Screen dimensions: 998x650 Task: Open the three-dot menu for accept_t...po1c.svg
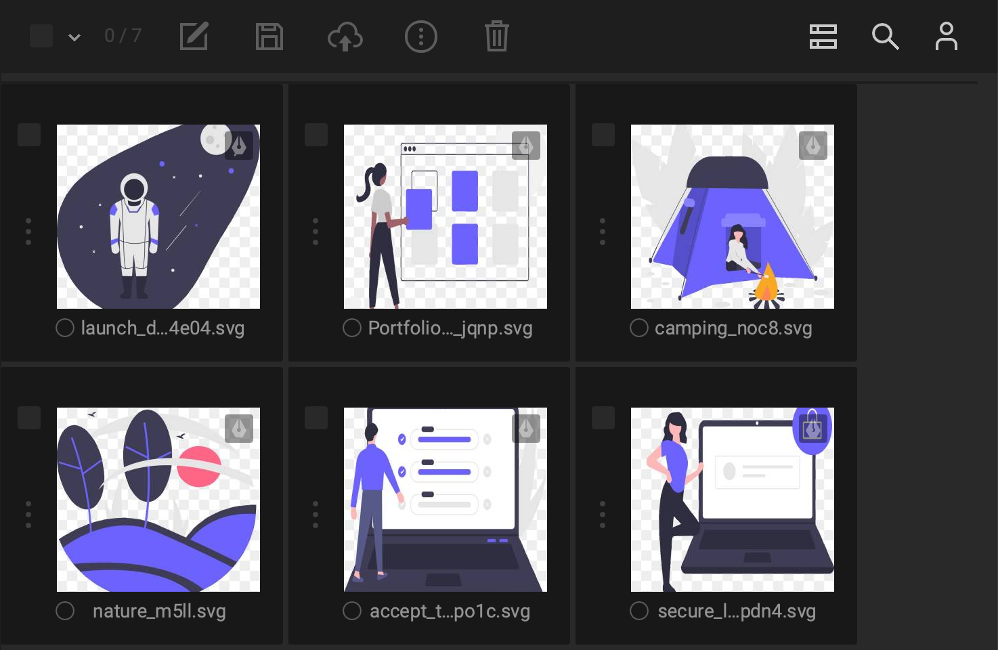coord(316,515)
